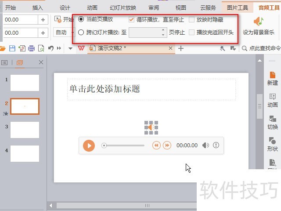Viewport: 281px width, 211px height.
Task: Select slide 3 thumbnail
Action: (25, 130)
